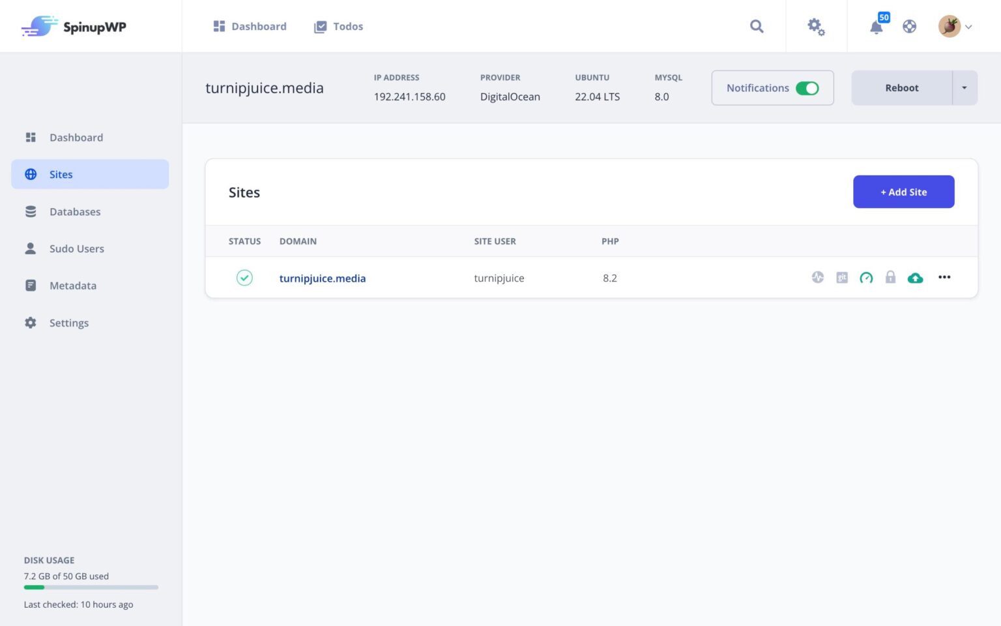The width and height of the screenshot is (1001, 626).
Task: Go to Sudo Users in the sidebar
Action: (76, 248)
